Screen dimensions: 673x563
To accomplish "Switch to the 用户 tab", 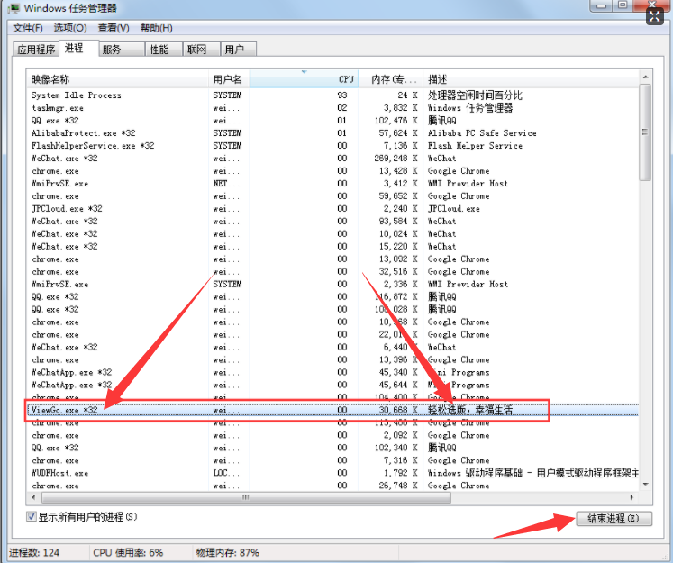I will click(239, 50).
